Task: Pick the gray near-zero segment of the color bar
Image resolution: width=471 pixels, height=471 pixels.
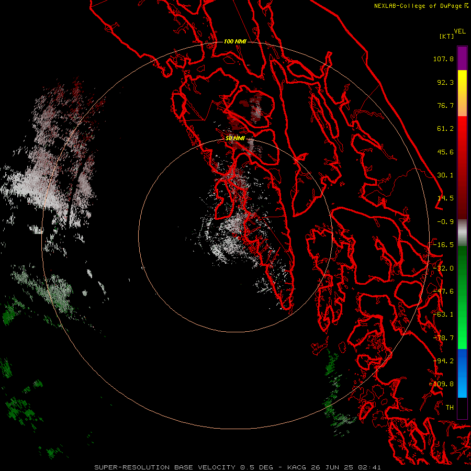Action: click(x=462, y=233)
